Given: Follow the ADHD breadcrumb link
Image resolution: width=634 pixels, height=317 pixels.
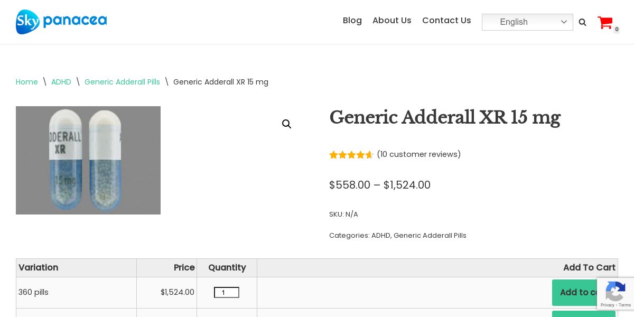Looking at the screenshot, I should click(x=61, y=82).
